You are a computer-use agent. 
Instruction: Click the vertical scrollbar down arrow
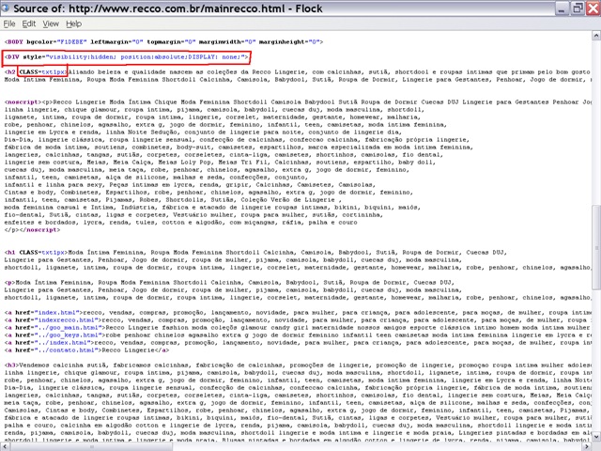click(596, 436)
